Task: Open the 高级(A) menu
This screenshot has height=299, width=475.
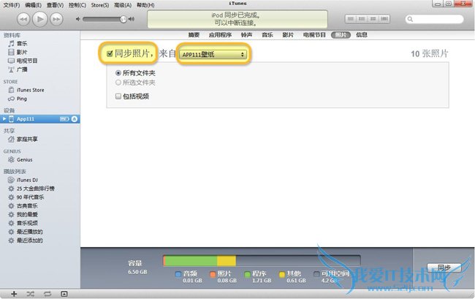Action: [x=123, y=5]
